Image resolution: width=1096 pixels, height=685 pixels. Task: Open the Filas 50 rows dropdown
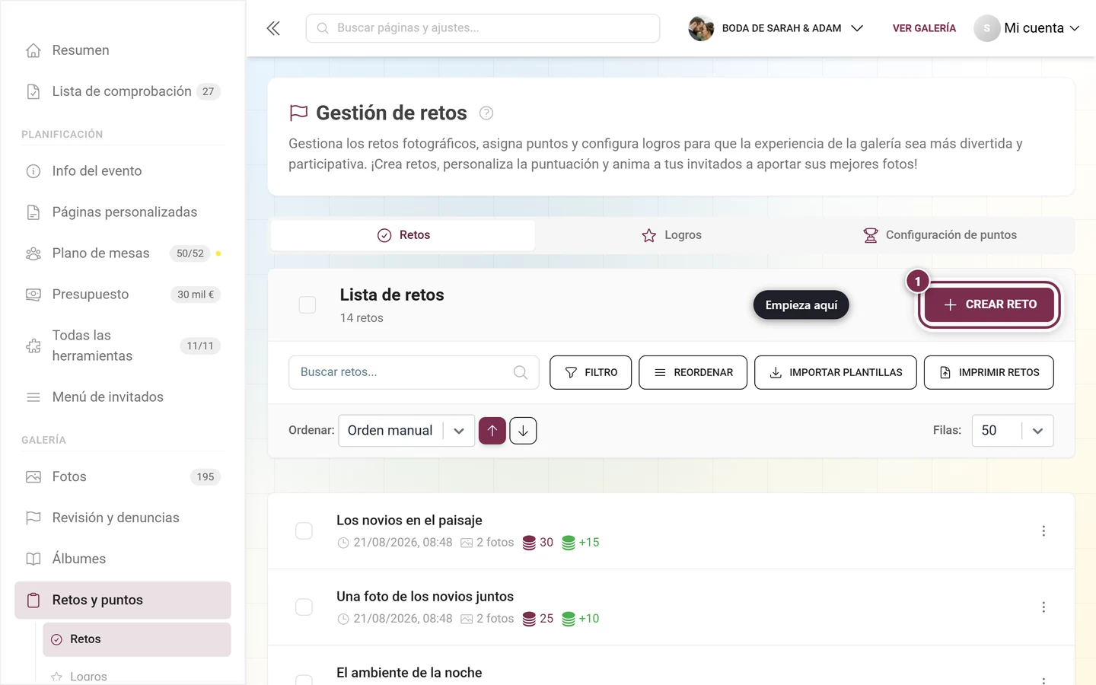tap(1012, 431)
